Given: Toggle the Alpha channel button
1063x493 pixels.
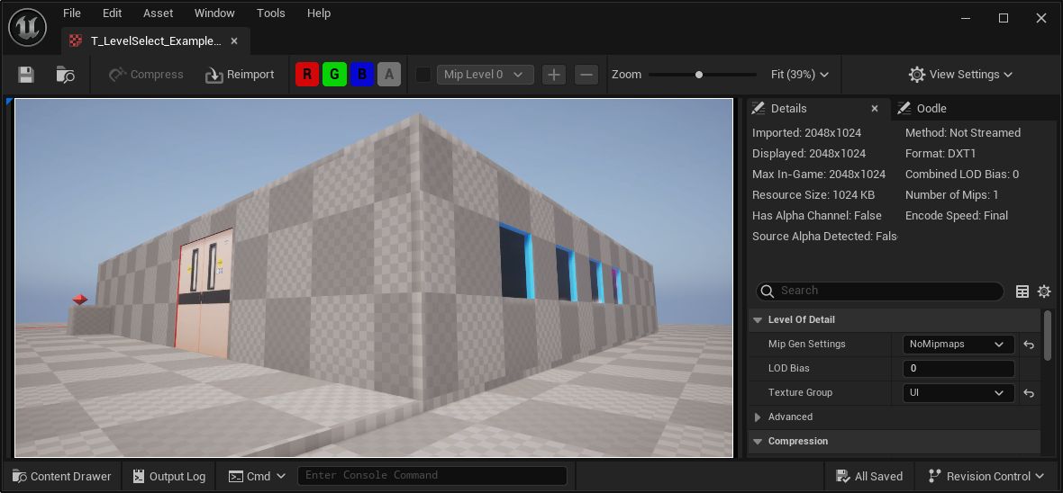Looking at the screenshot, I should tap(389, 75).
